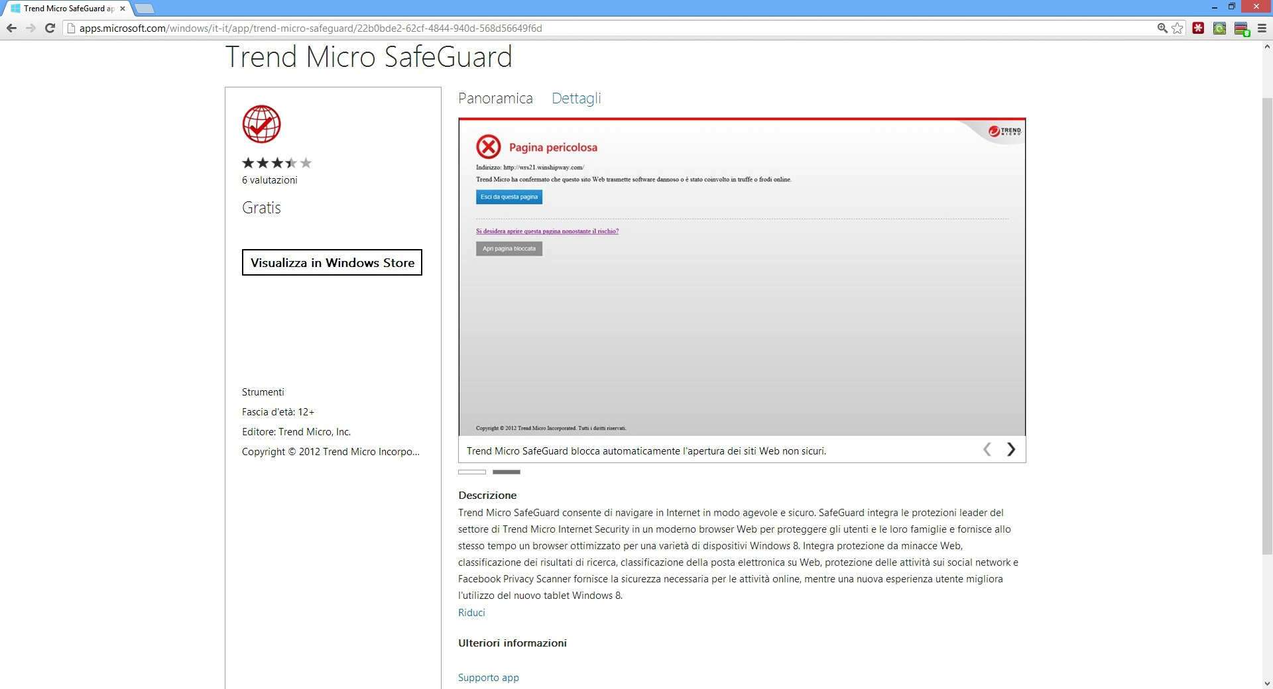Open a new browser tab

tap(144, 9)
